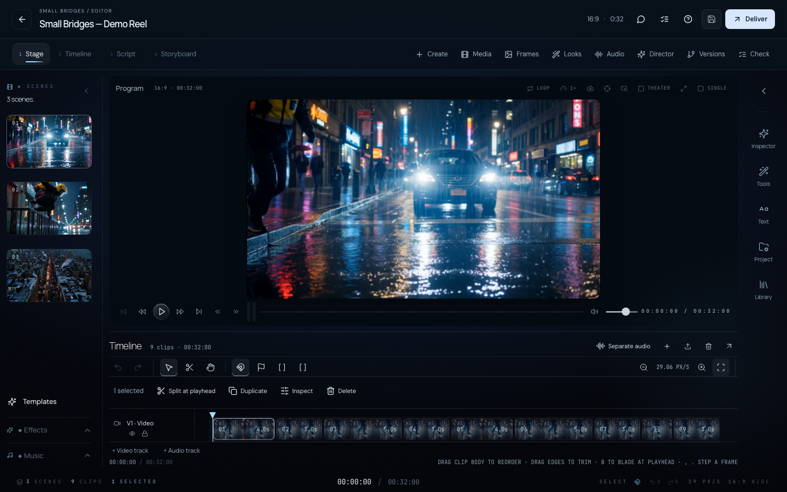Collapse the Music section
Screen dimensions: 787x492
87,456
